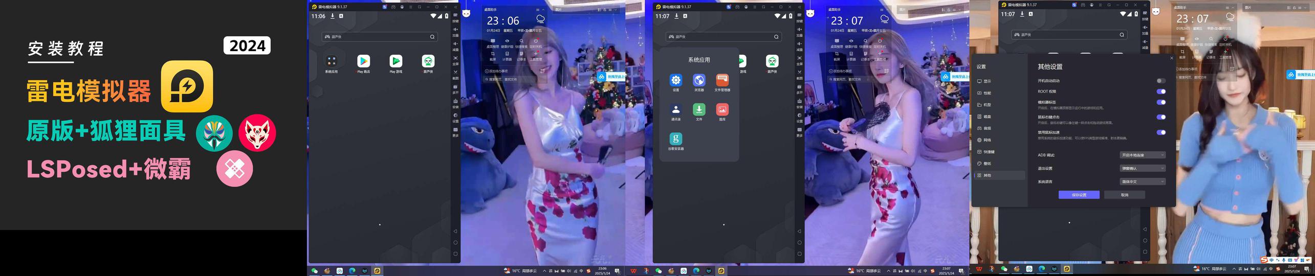
Task: Expand the ADB 调试 dropdown
Action: [x=1143, y=155]
